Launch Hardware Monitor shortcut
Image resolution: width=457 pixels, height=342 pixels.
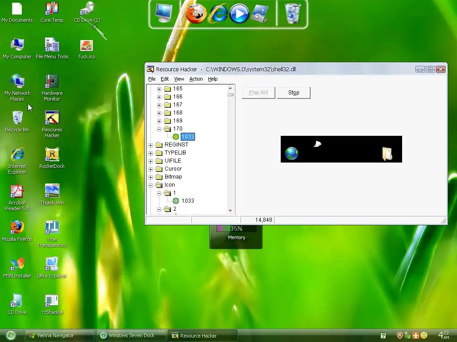(52, 88)
